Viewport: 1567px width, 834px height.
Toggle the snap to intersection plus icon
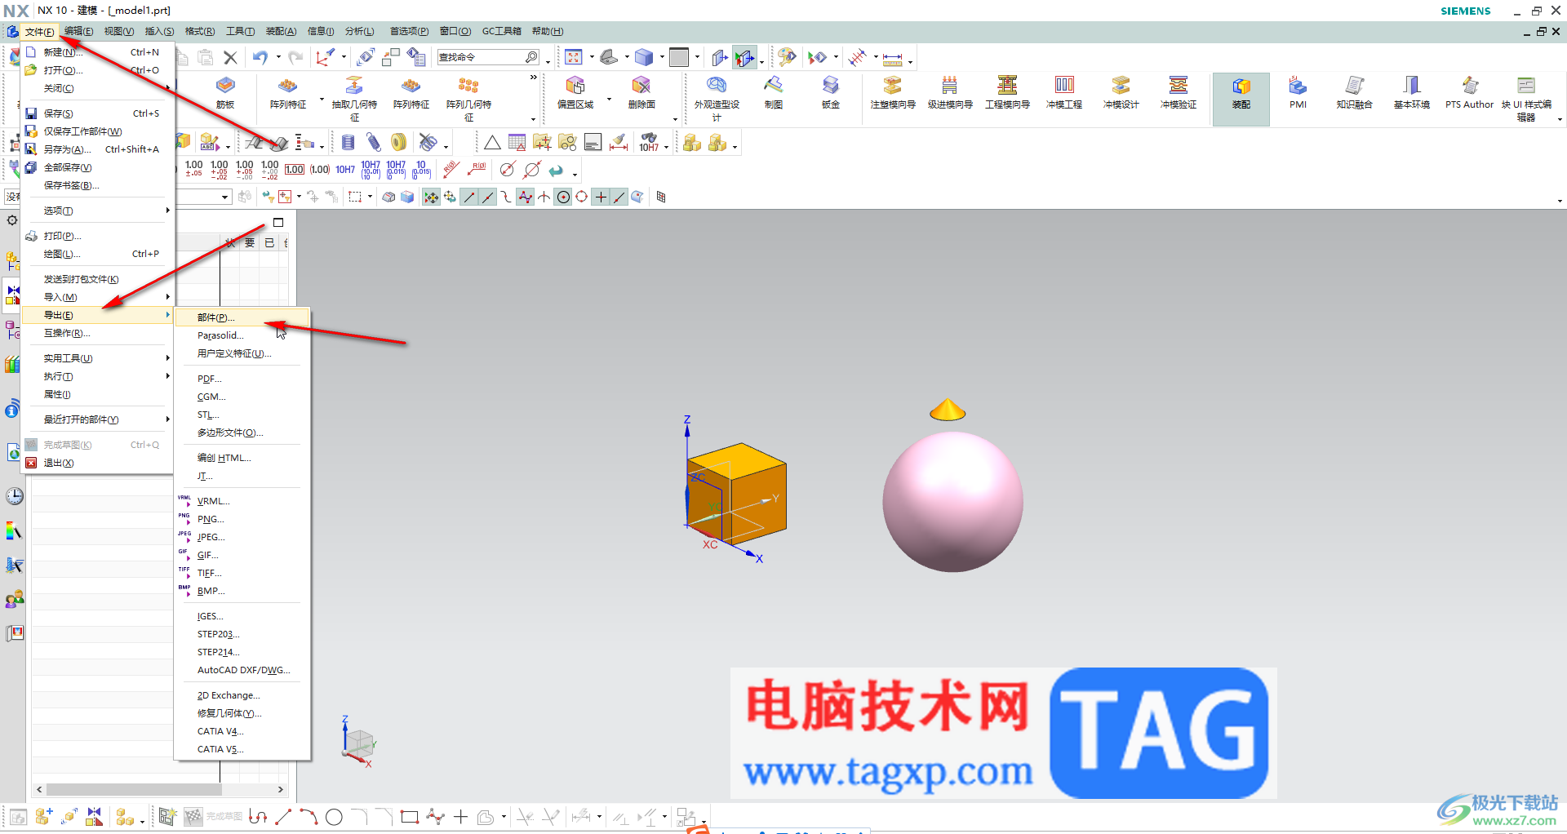pyautogui.click(x=601, y=197)
